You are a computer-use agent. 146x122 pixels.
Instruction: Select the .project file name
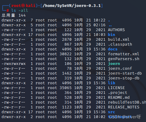118,93
